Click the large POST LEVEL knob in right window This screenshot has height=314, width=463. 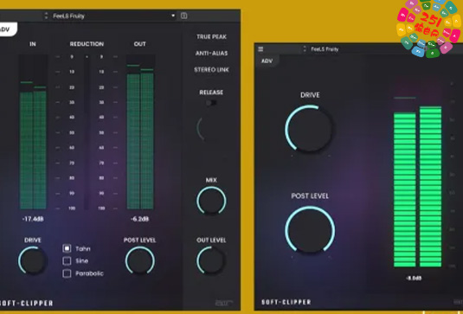coord(310,230)
